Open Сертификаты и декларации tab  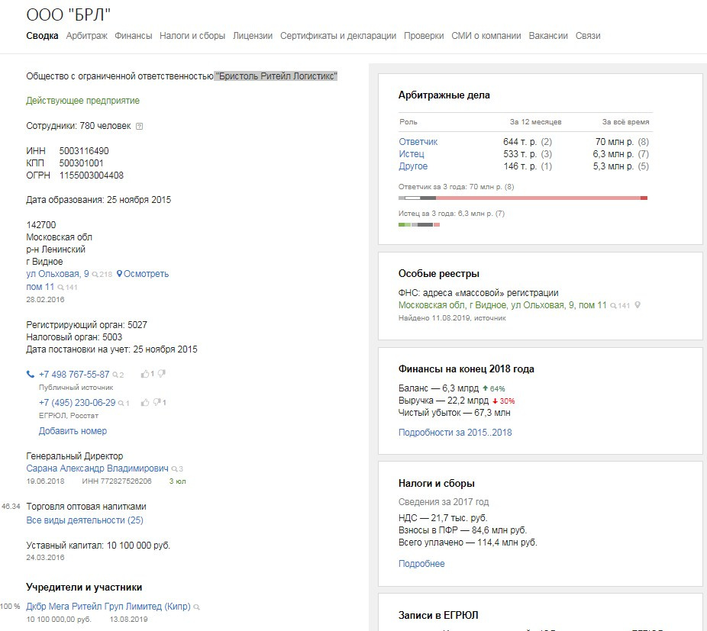pyautogui.click(x=338, y=36)
